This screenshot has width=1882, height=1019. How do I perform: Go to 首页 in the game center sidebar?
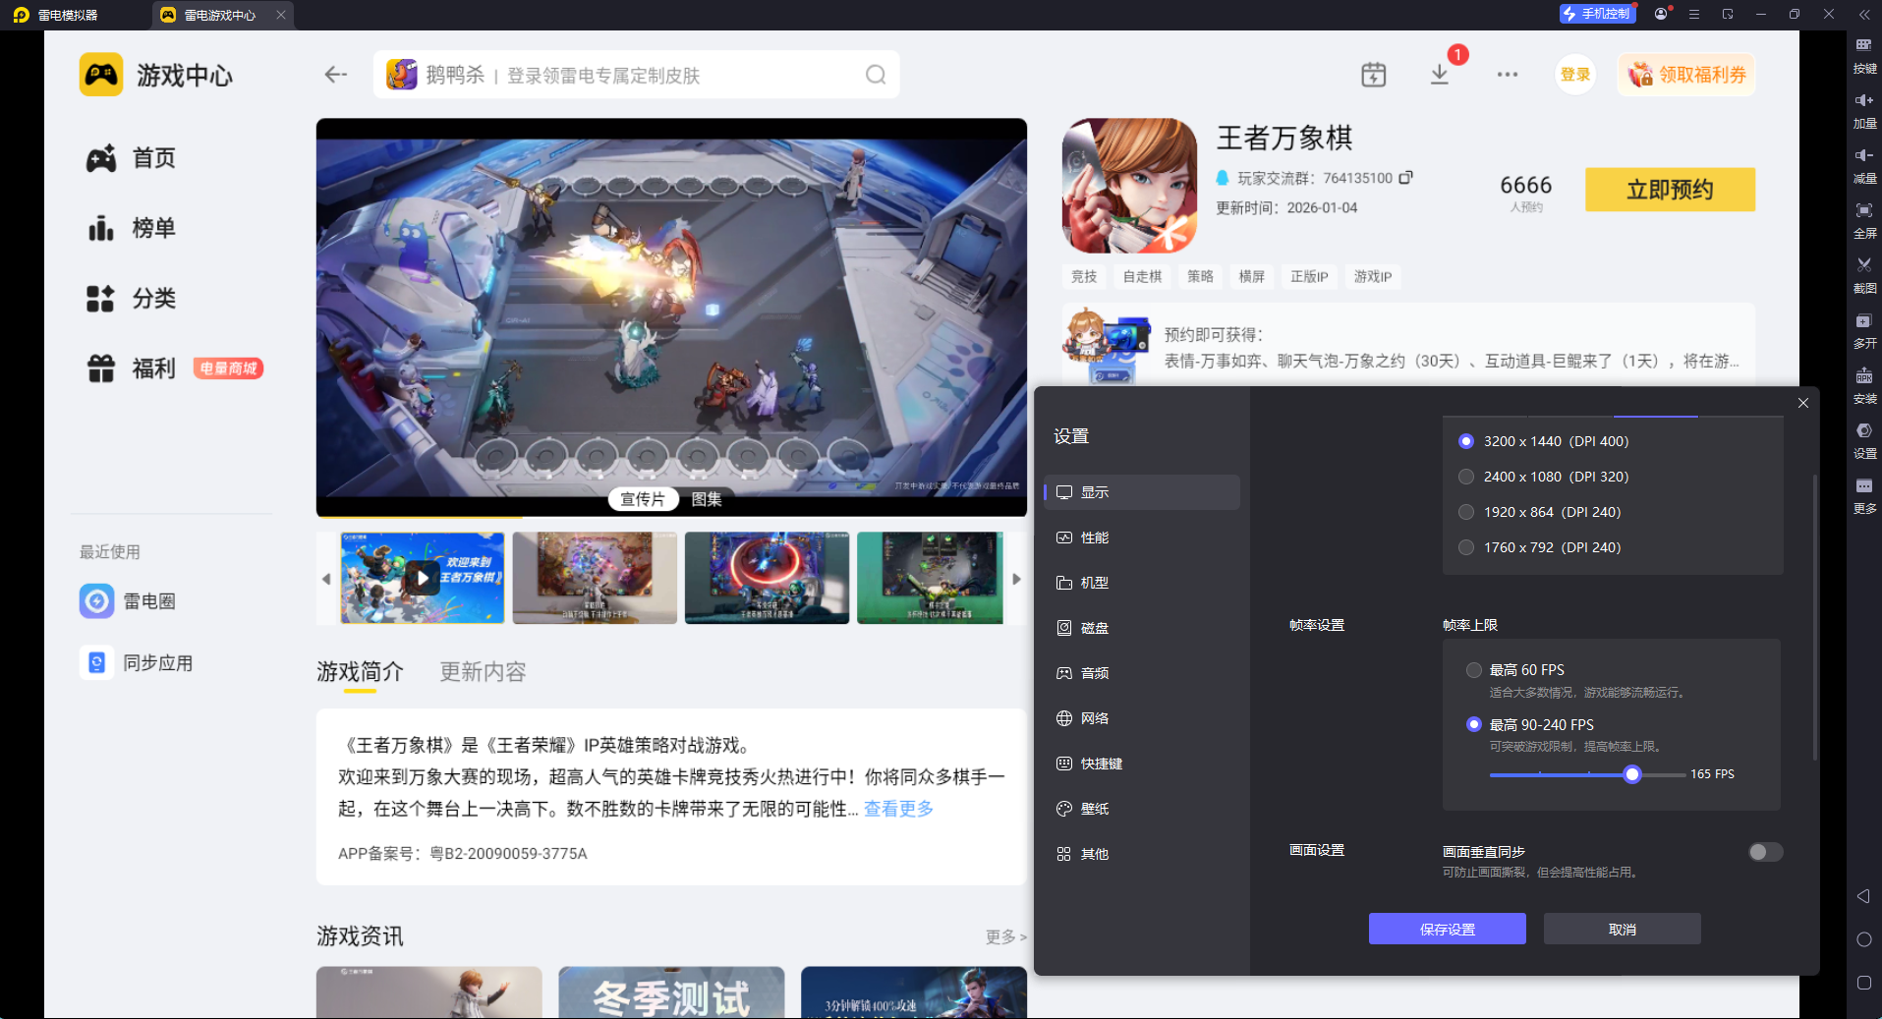tap(132, 158)
